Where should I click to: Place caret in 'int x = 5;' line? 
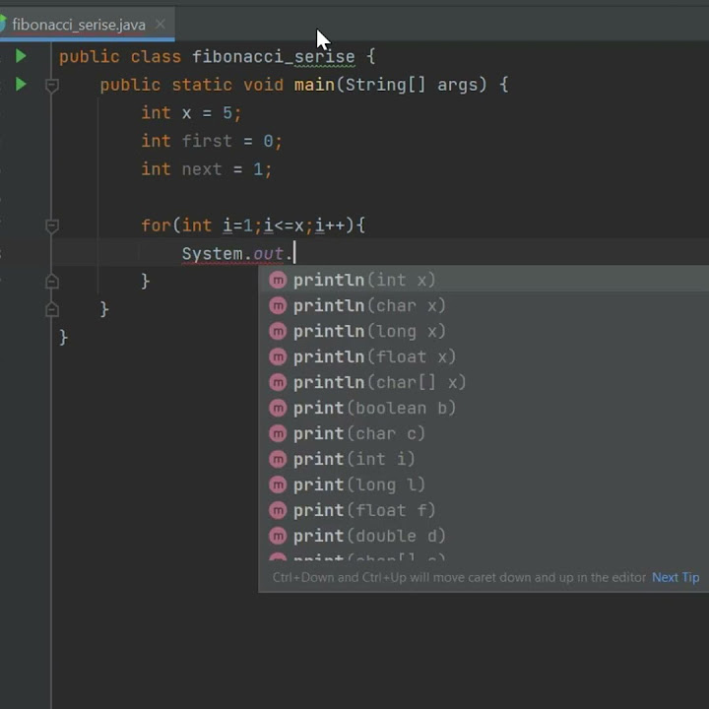pos(192,112)
